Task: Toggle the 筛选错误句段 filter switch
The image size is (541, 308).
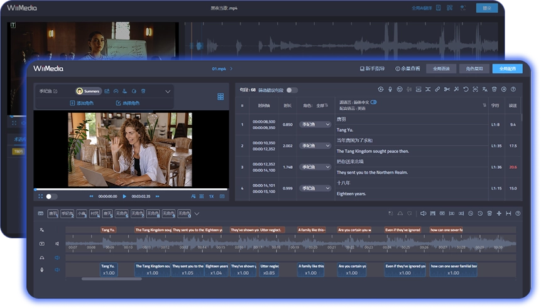Action: pyautogui.click(x=292, y=90)
